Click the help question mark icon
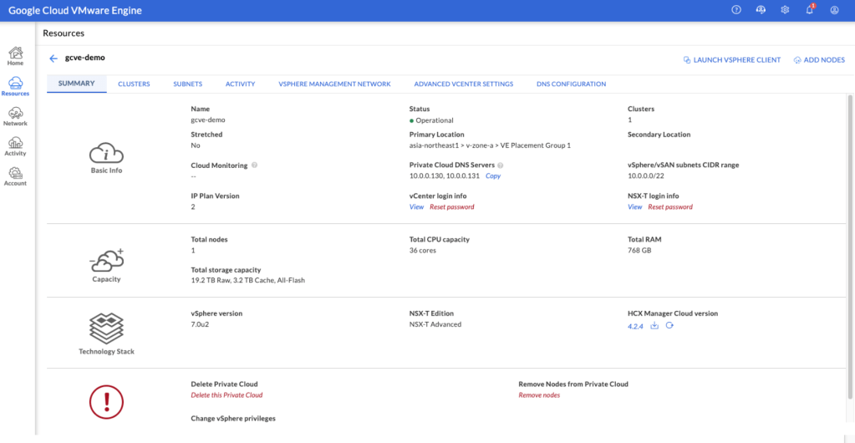The image size is (855, 443). (x=736, y=10)
